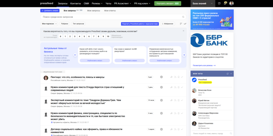
Task: Select rating 10 in the recommendation survey
Action: click(x=108, y=36)
